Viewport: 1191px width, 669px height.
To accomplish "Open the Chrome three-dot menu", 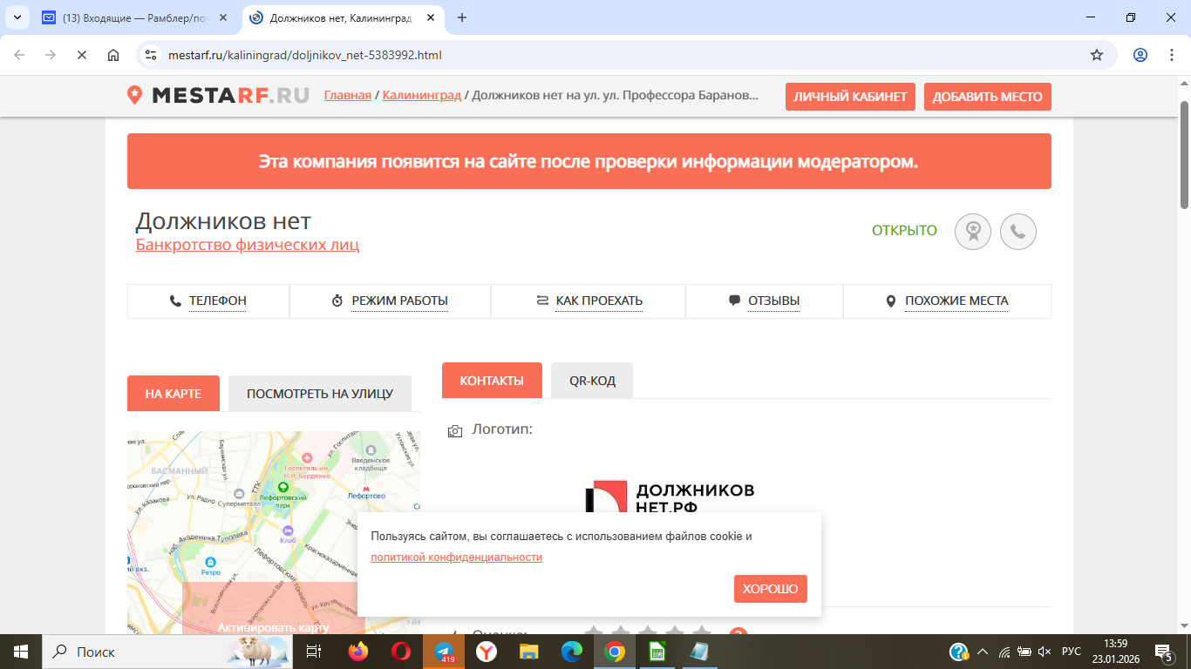I will coord(1172,55).
